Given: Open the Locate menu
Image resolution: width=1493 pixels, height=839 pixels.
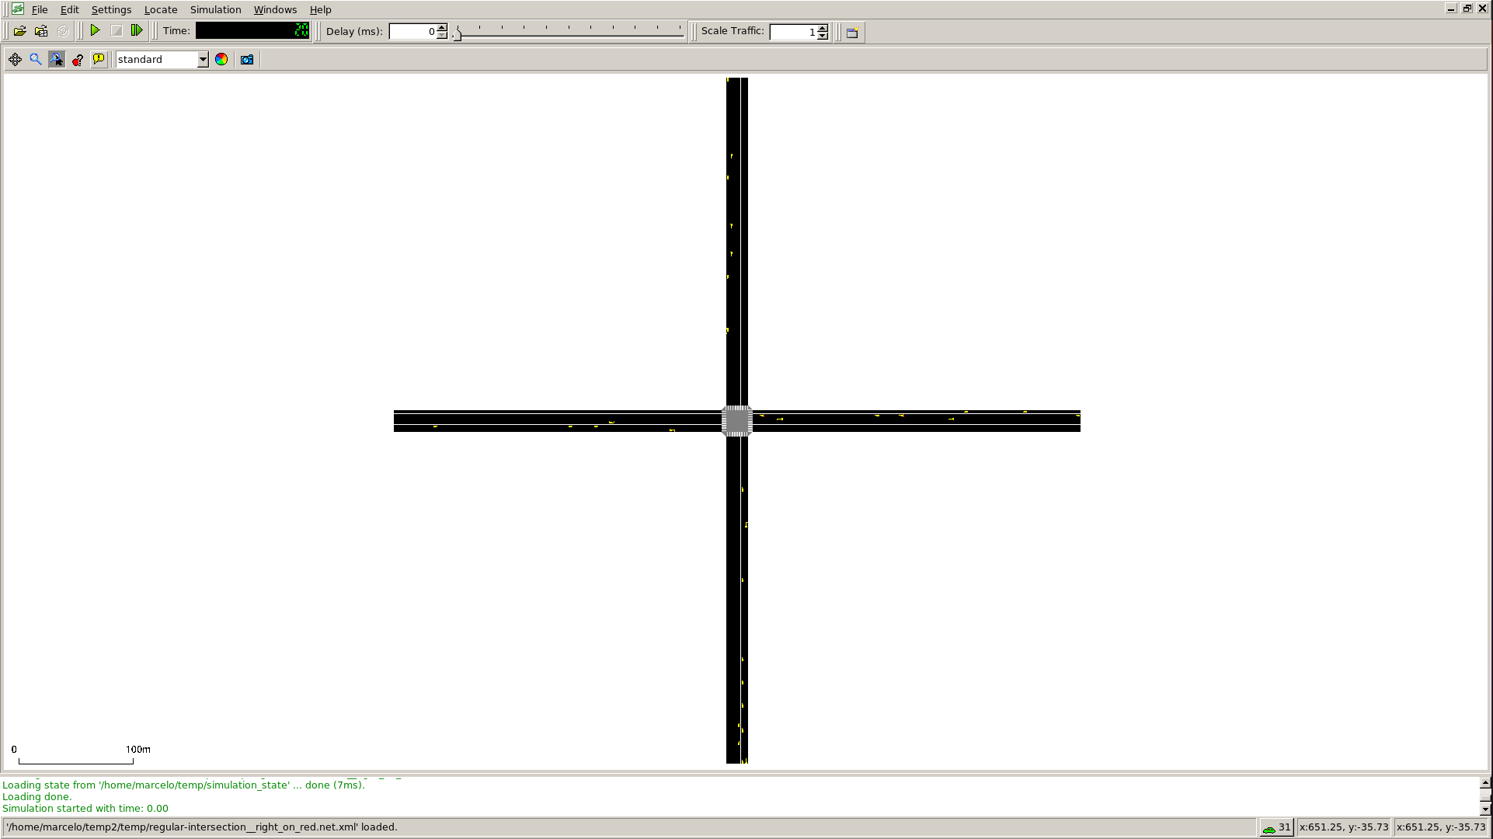Looking at the screenshot, I should (x=161, y=9).
